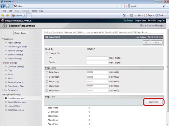This screenshot has width=169, height=126.
Task: Open the Print options dropdown arrow
Action: [x=143, y=15]
